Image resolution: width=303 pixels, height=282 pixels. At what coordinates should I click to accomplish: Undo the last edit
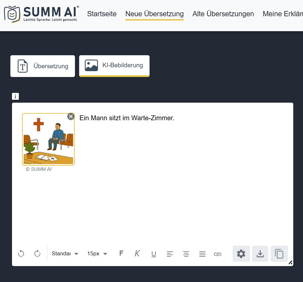(x=21, y=253)
